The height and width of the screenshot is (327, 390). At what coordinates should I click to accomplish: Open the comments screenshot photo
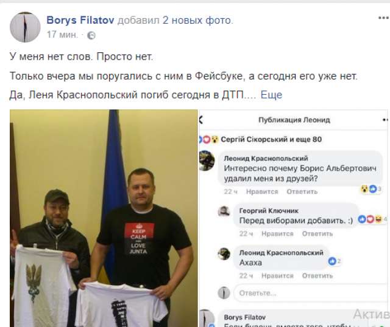coord(294,218)
